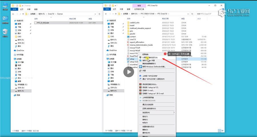This screenshot has height=137, width=257.
Task: Click the WinRAR icon beside 添加到 "setup.rar"(T)
Action: 140,87
